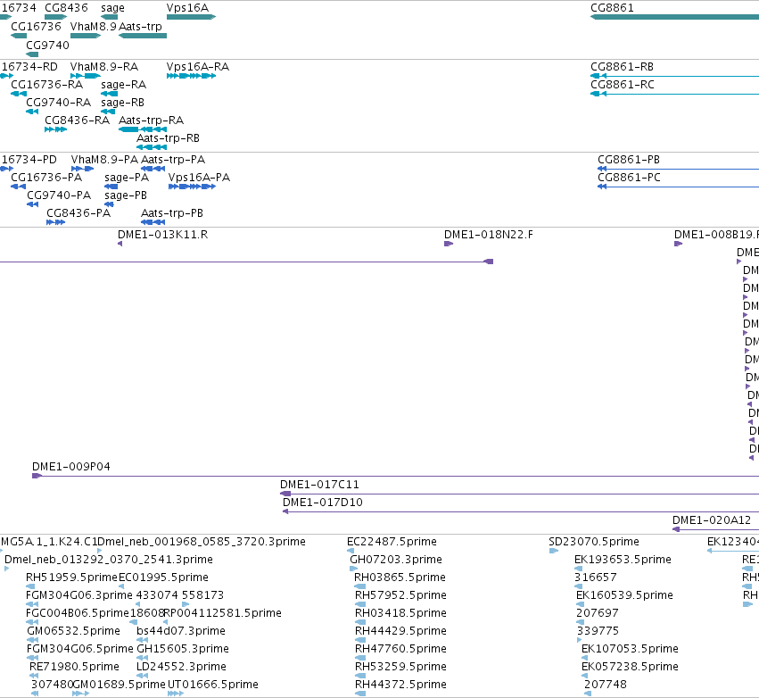The height and width of the screenshot is (698, 759).
Task: Open the RH57952.5prime EST label
Action: [400, 595]
